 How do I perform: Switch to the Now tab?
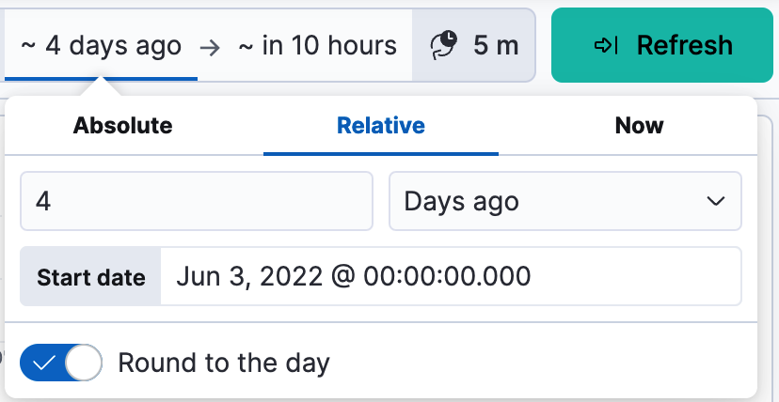tap(639, 126)
